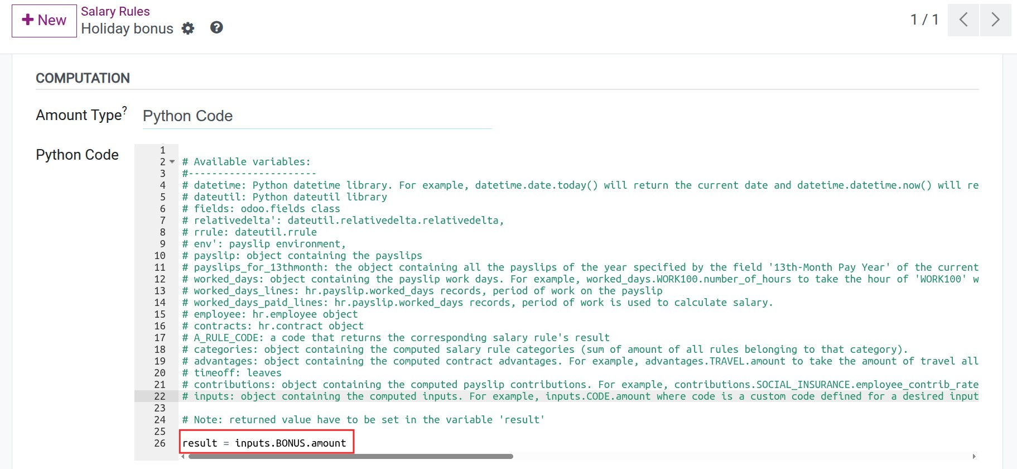Screen dimensions: 1017x469
Task: Open the Amount Type Python Code dropdown
Action: [x=317, y=116]
